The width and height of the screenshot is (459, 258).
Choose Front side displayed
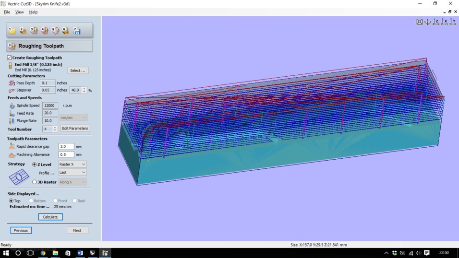click(55, 200)
